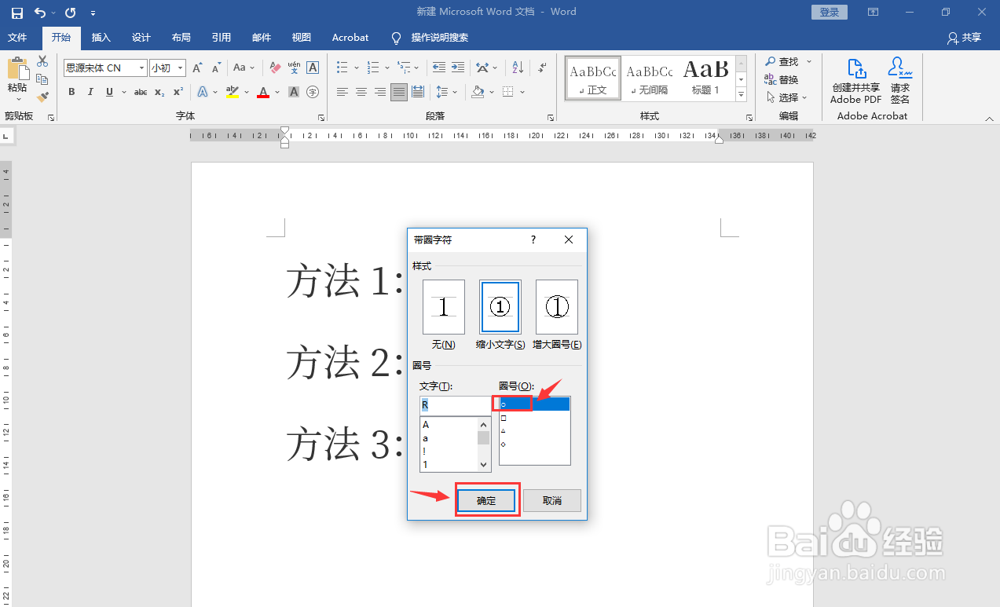
Task: Select the 无 style option
Action: (x=443, y=306)
